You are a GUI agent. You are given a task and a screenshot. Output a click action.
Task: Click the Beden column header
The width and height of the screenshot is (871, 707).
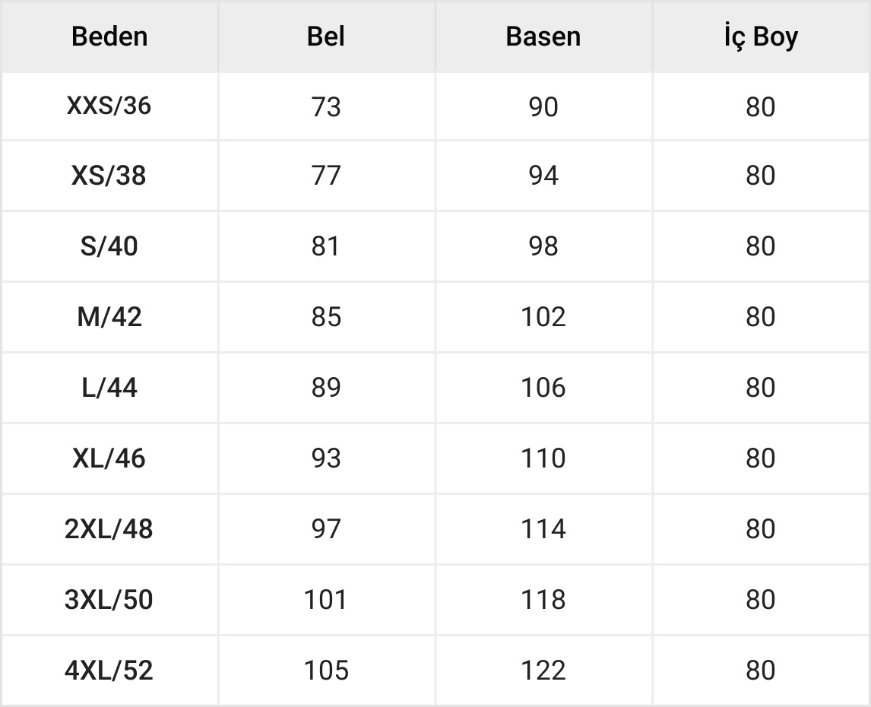109,36
